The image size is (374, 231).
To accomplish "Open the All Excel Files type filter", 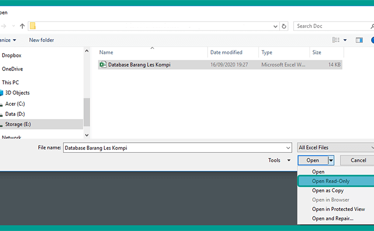I will click(336, 147).
